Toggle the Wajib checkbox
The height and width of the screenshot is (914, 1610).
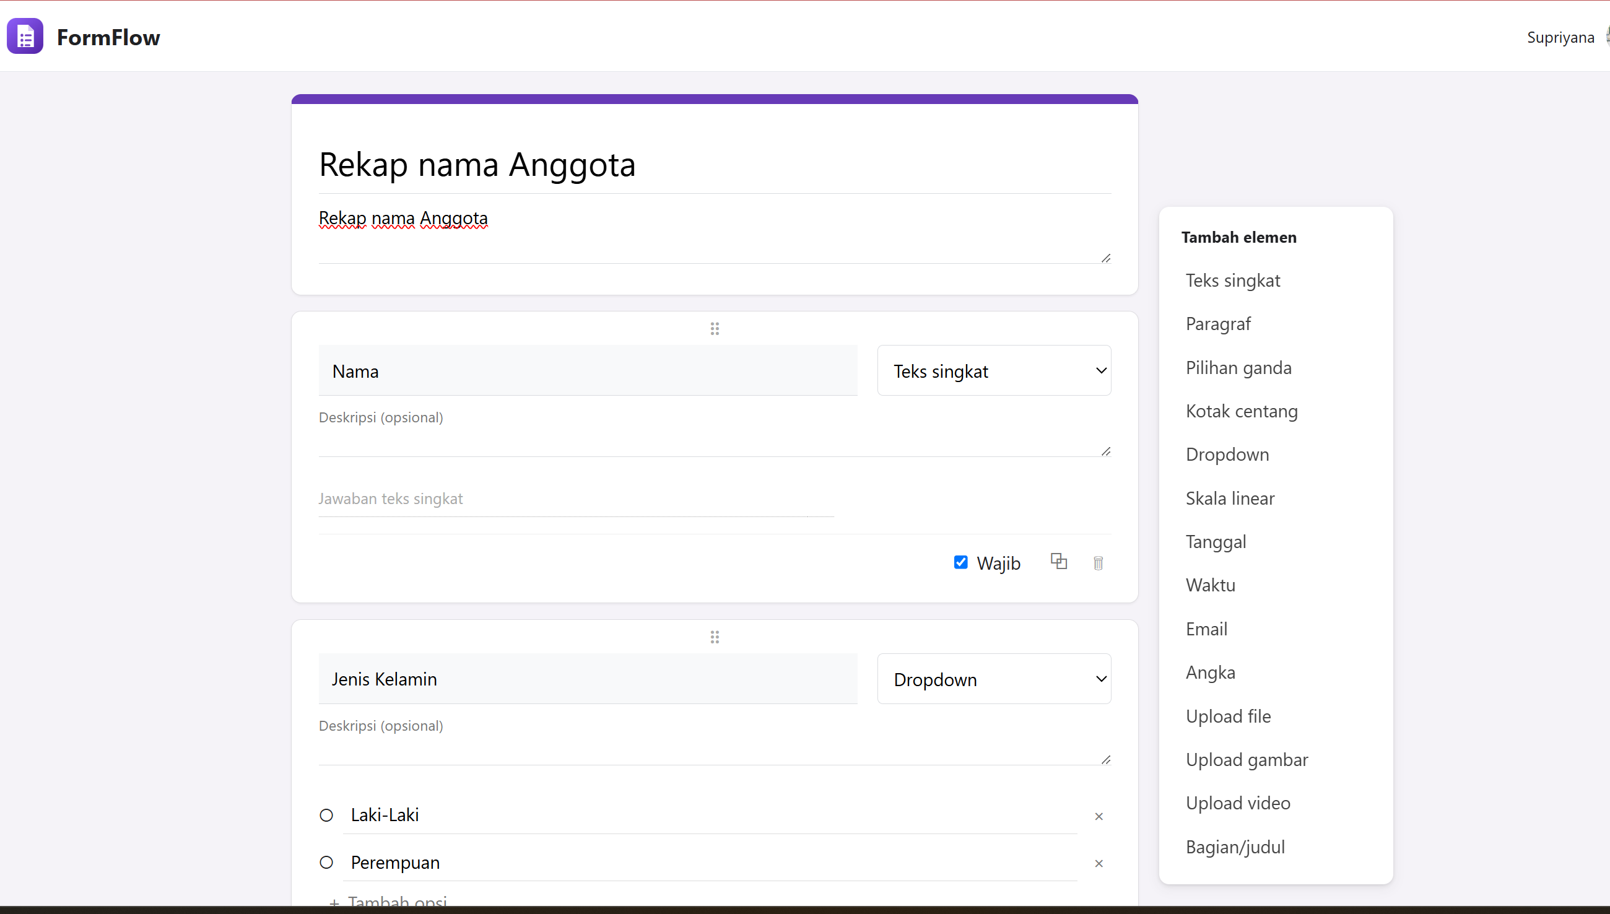point(960,562)
